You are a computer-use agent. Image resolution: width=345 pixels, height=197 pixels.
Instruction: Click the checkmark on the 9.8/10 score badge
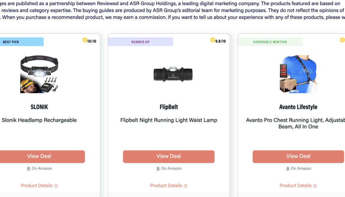(212, 40)
